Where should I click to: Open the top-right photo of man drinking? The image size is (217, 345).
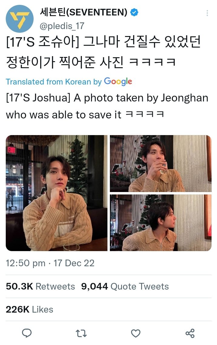[160, 164]
